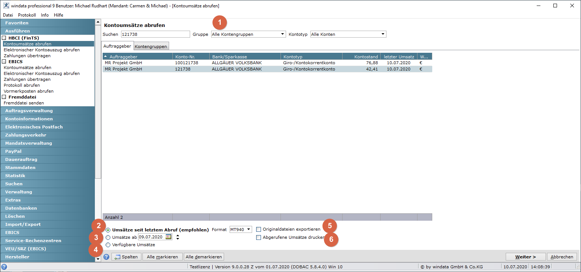581x272 pixels.
Task: Switch to the Kontengruppen tab
Action: tap(151, 47)
